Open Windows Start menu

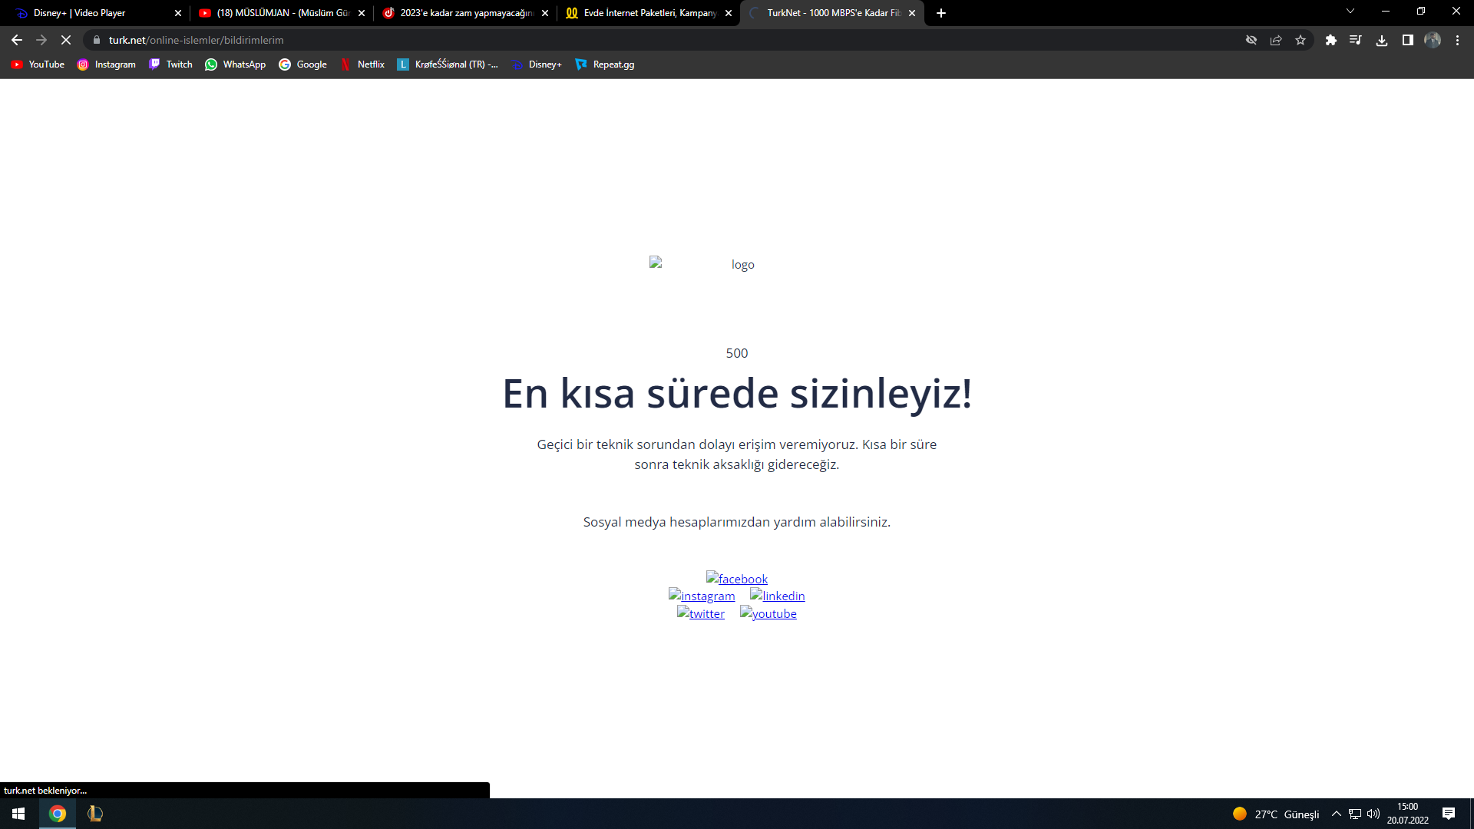(18, 814)
